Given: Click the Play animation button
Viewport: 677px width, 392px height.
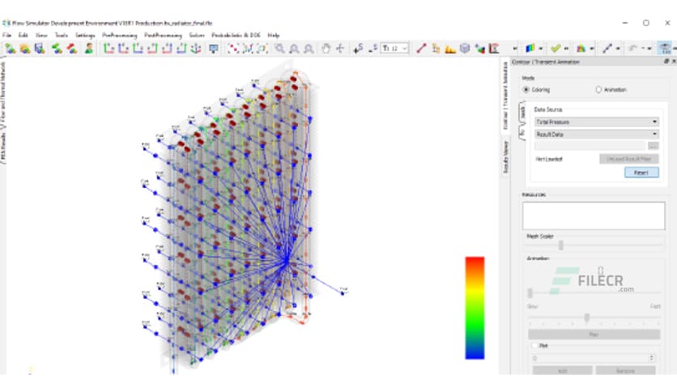Looking at the screenshot, I should point(594,334).
